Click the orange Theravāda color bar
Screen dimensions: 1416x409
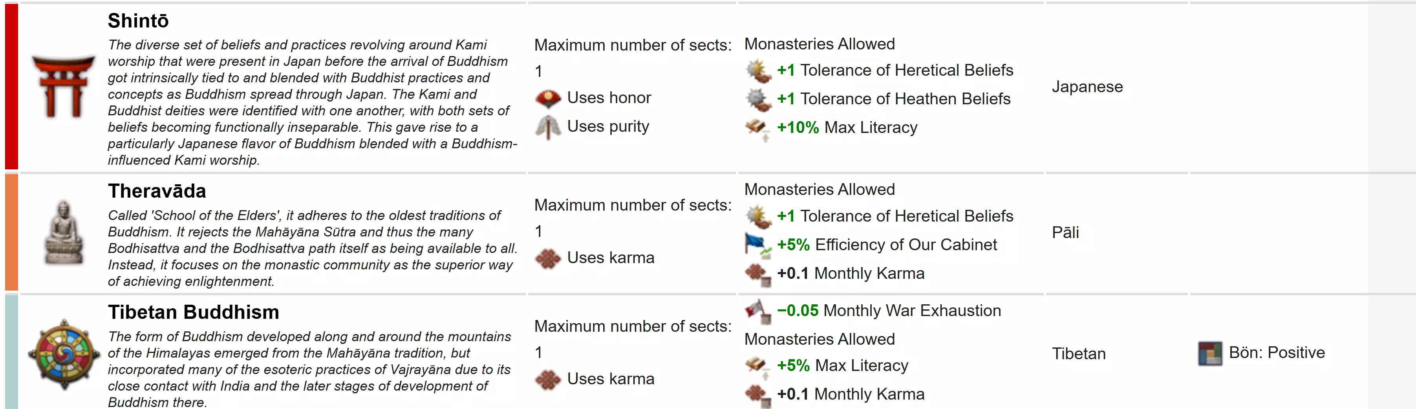pos(11,232)
